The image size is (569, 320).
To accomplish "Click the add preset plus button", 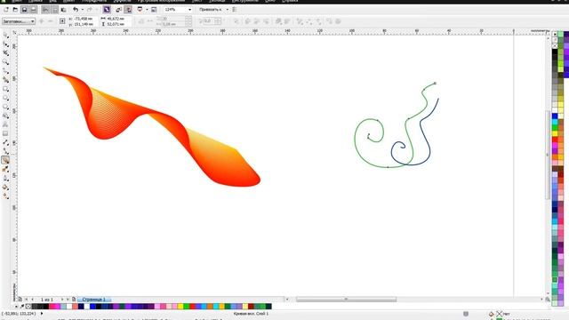I will point(42,21).
